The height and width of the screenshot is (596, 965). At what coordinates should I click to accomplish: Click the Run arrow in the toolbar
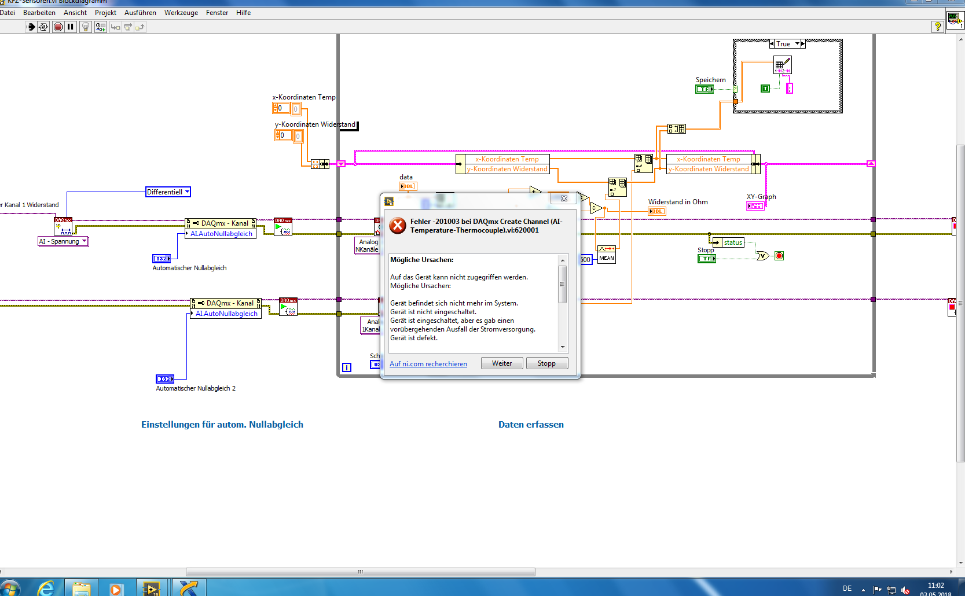pyautogui.click(x=31, y=27)
